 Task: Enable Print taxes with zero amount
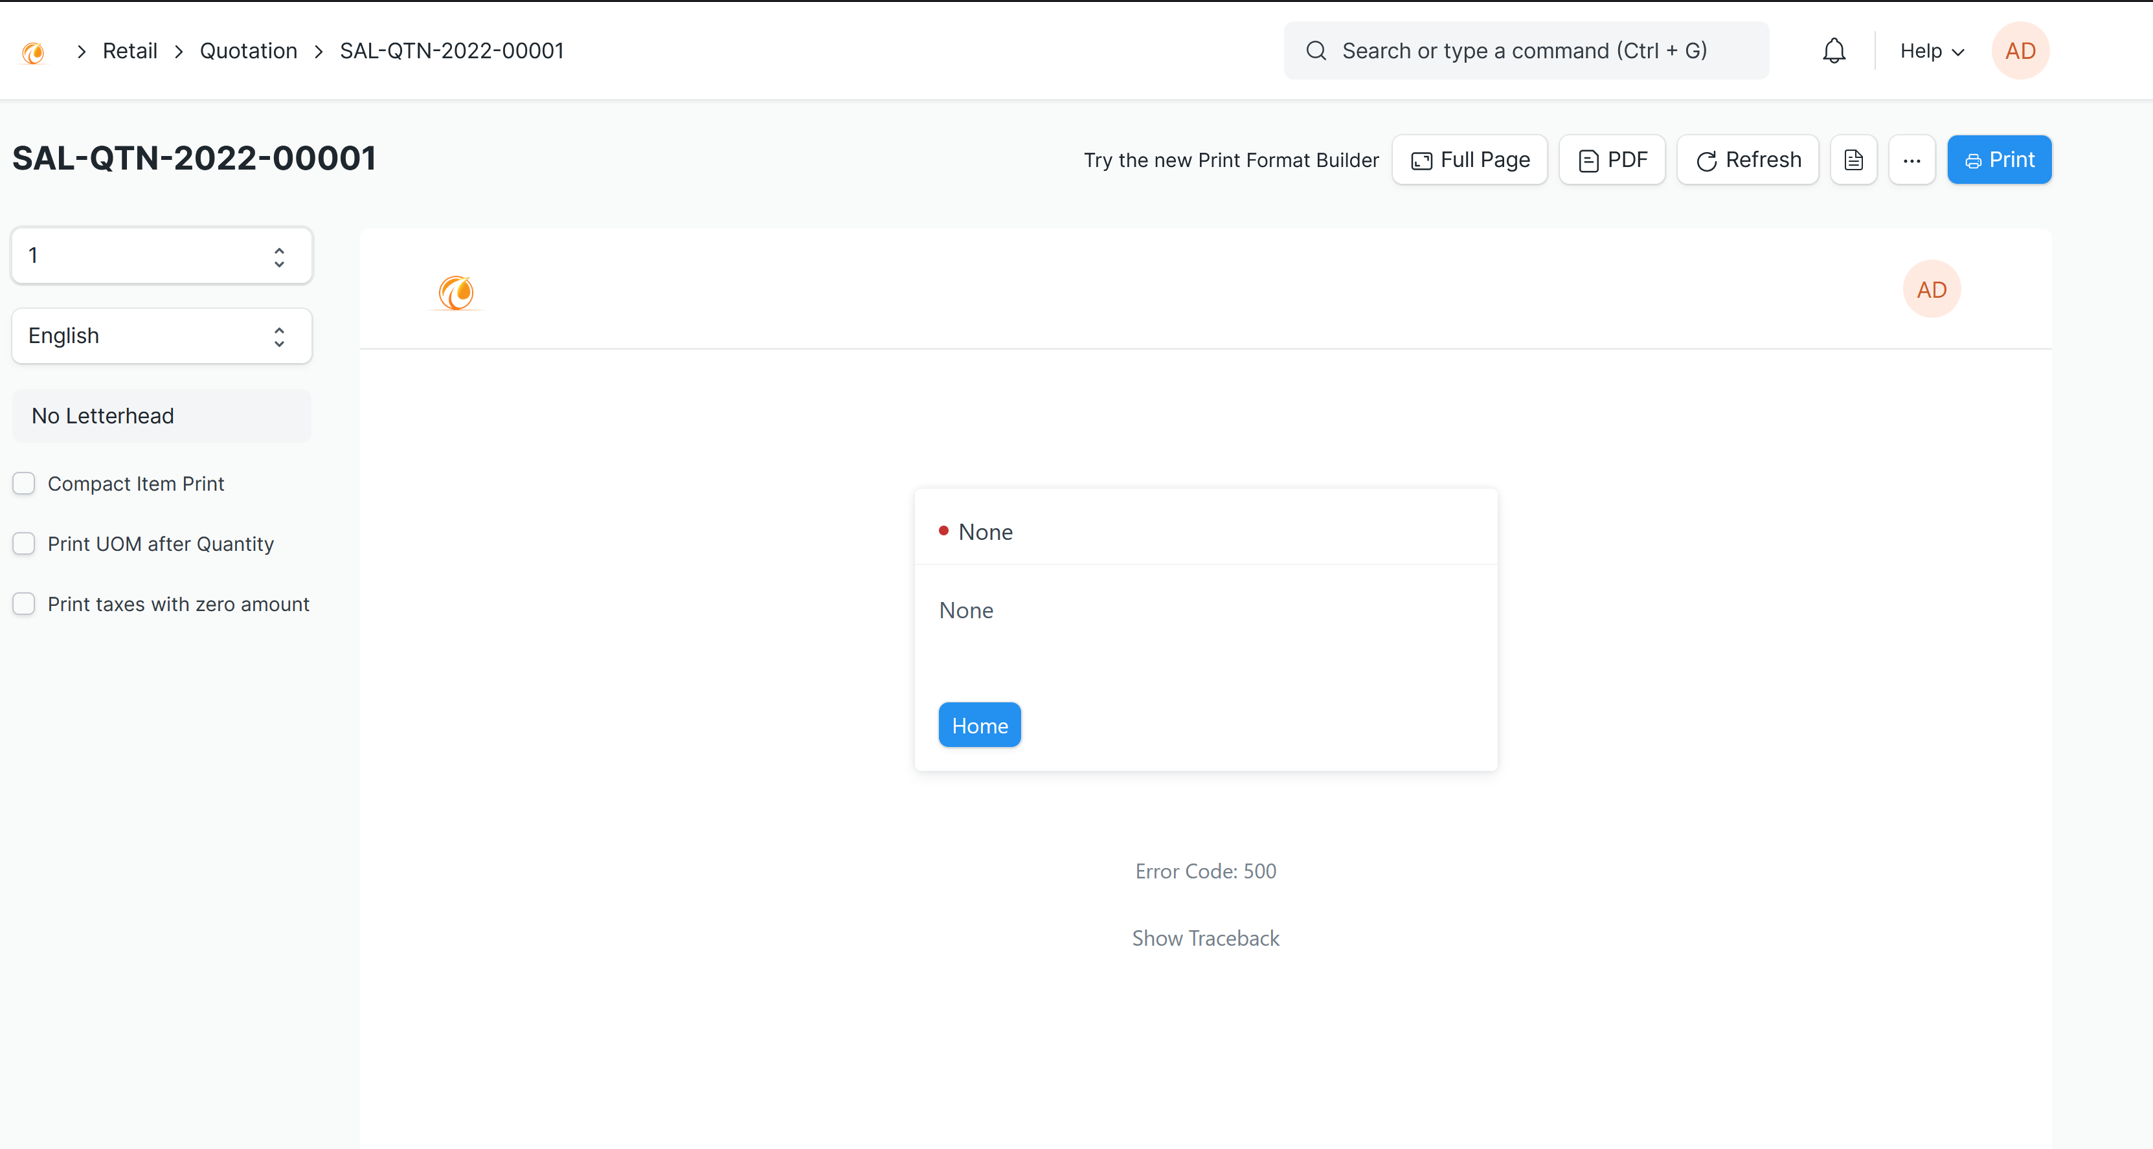[24, 603]
